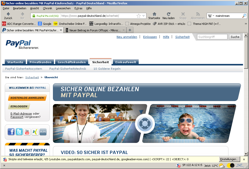Go back using the Zurück arrow
Screen dimensions: 249x169
[x=8, y=16]
